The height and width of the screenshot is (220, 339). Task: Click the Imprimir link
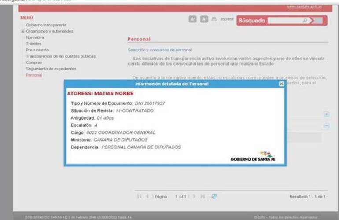click(227, 19)
